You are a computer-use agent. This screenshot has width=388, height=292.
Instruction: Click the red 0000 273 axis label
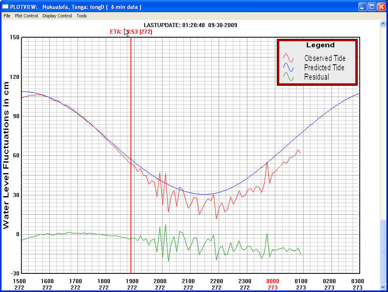click(273, 284)
